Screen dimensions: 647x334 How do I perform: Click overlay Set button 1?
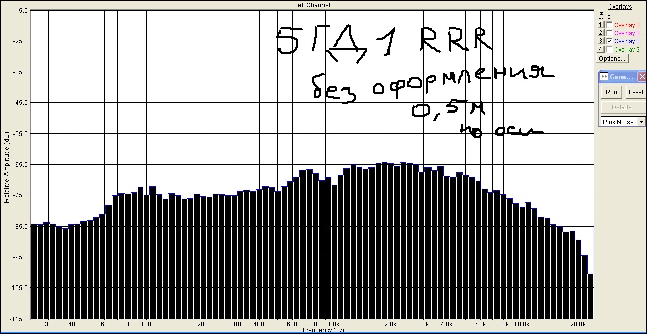tap(601, 25)
